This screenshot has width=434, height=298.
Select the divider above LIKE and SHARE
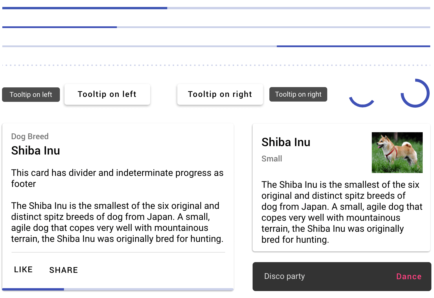(x=118, y=253)
